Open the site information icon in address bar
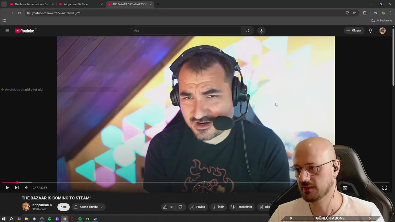The width and height of the screenshot is (395, 222). [28, 13]
